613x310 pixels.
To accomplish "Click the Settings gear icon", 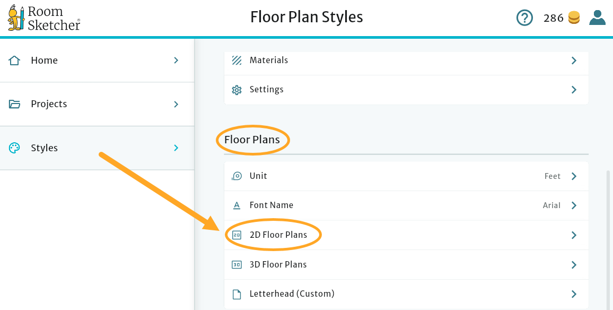I will tap(237, 90).
